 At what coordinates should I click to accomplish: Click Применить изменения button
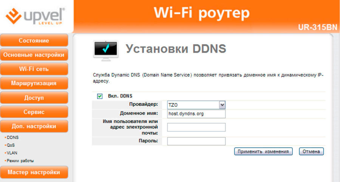pos(263,151)
